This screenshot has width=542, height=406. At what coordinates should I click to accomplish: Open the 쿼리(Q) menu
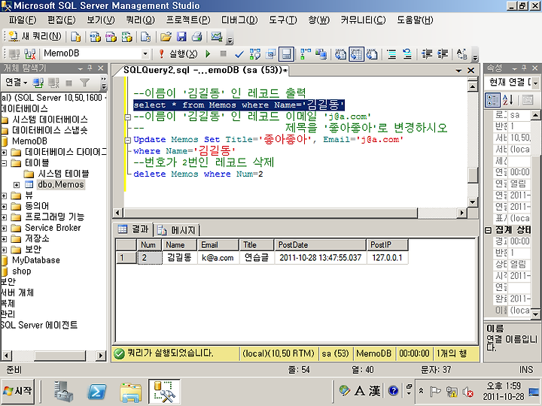click(x=140, y=20)
